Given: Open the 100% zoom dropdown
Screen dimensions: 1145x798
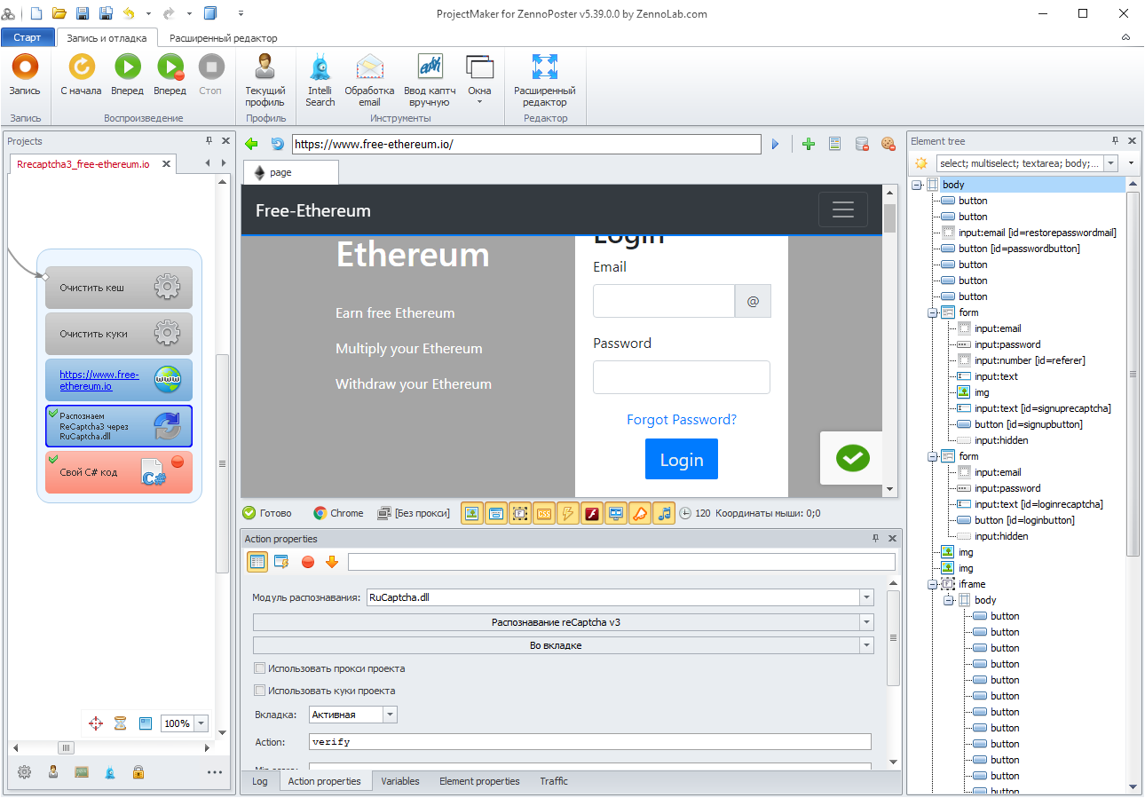Looking at the screenshot, I should point(201,723).
